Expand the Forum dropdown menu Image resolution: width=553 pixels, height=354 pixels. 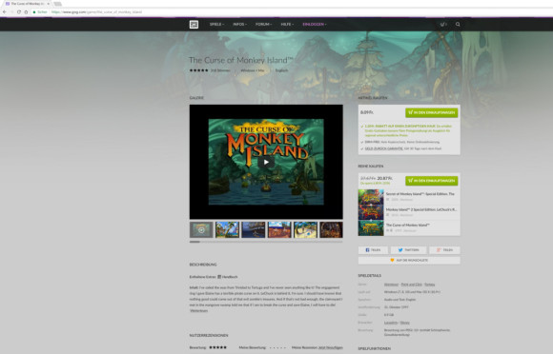(x=263, y=25)
